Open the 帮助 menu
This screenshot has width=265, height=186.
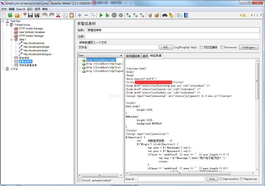(45, 9)
